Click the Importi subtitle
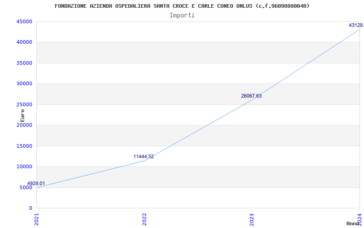 (x=182, y=16)
